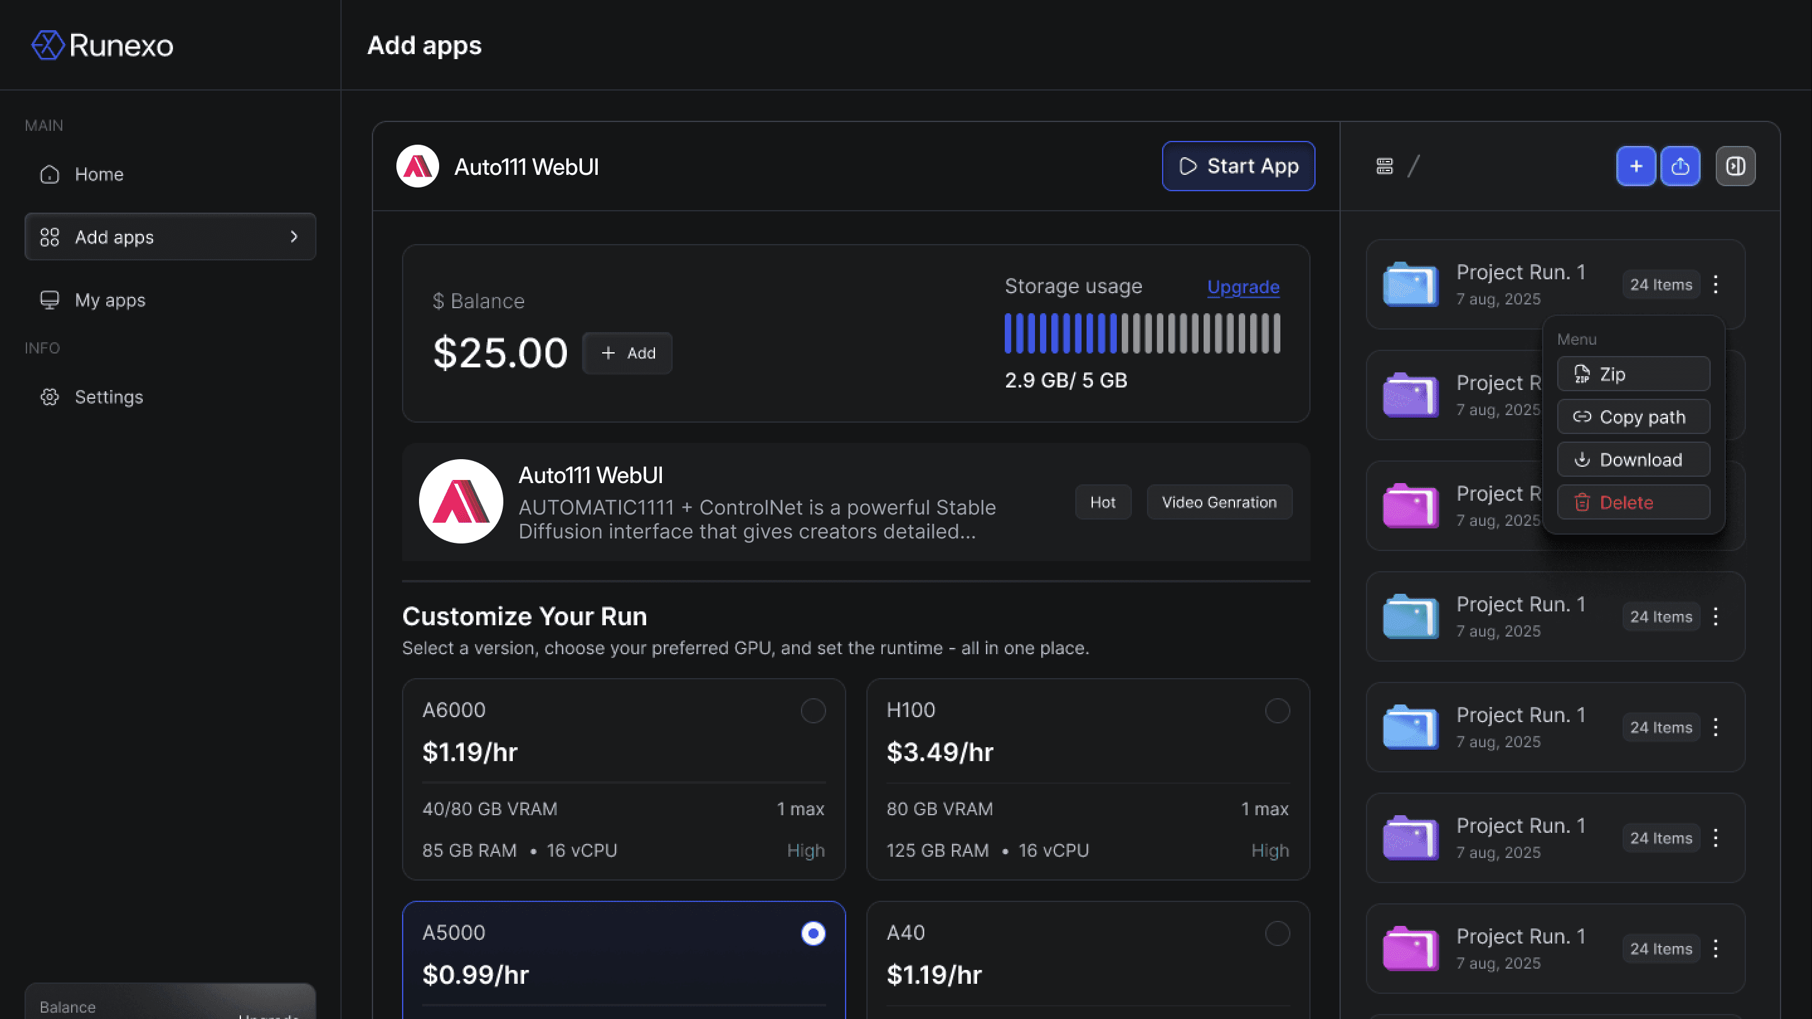Open three-dot menu of first Project Run

pos(1716,284)
